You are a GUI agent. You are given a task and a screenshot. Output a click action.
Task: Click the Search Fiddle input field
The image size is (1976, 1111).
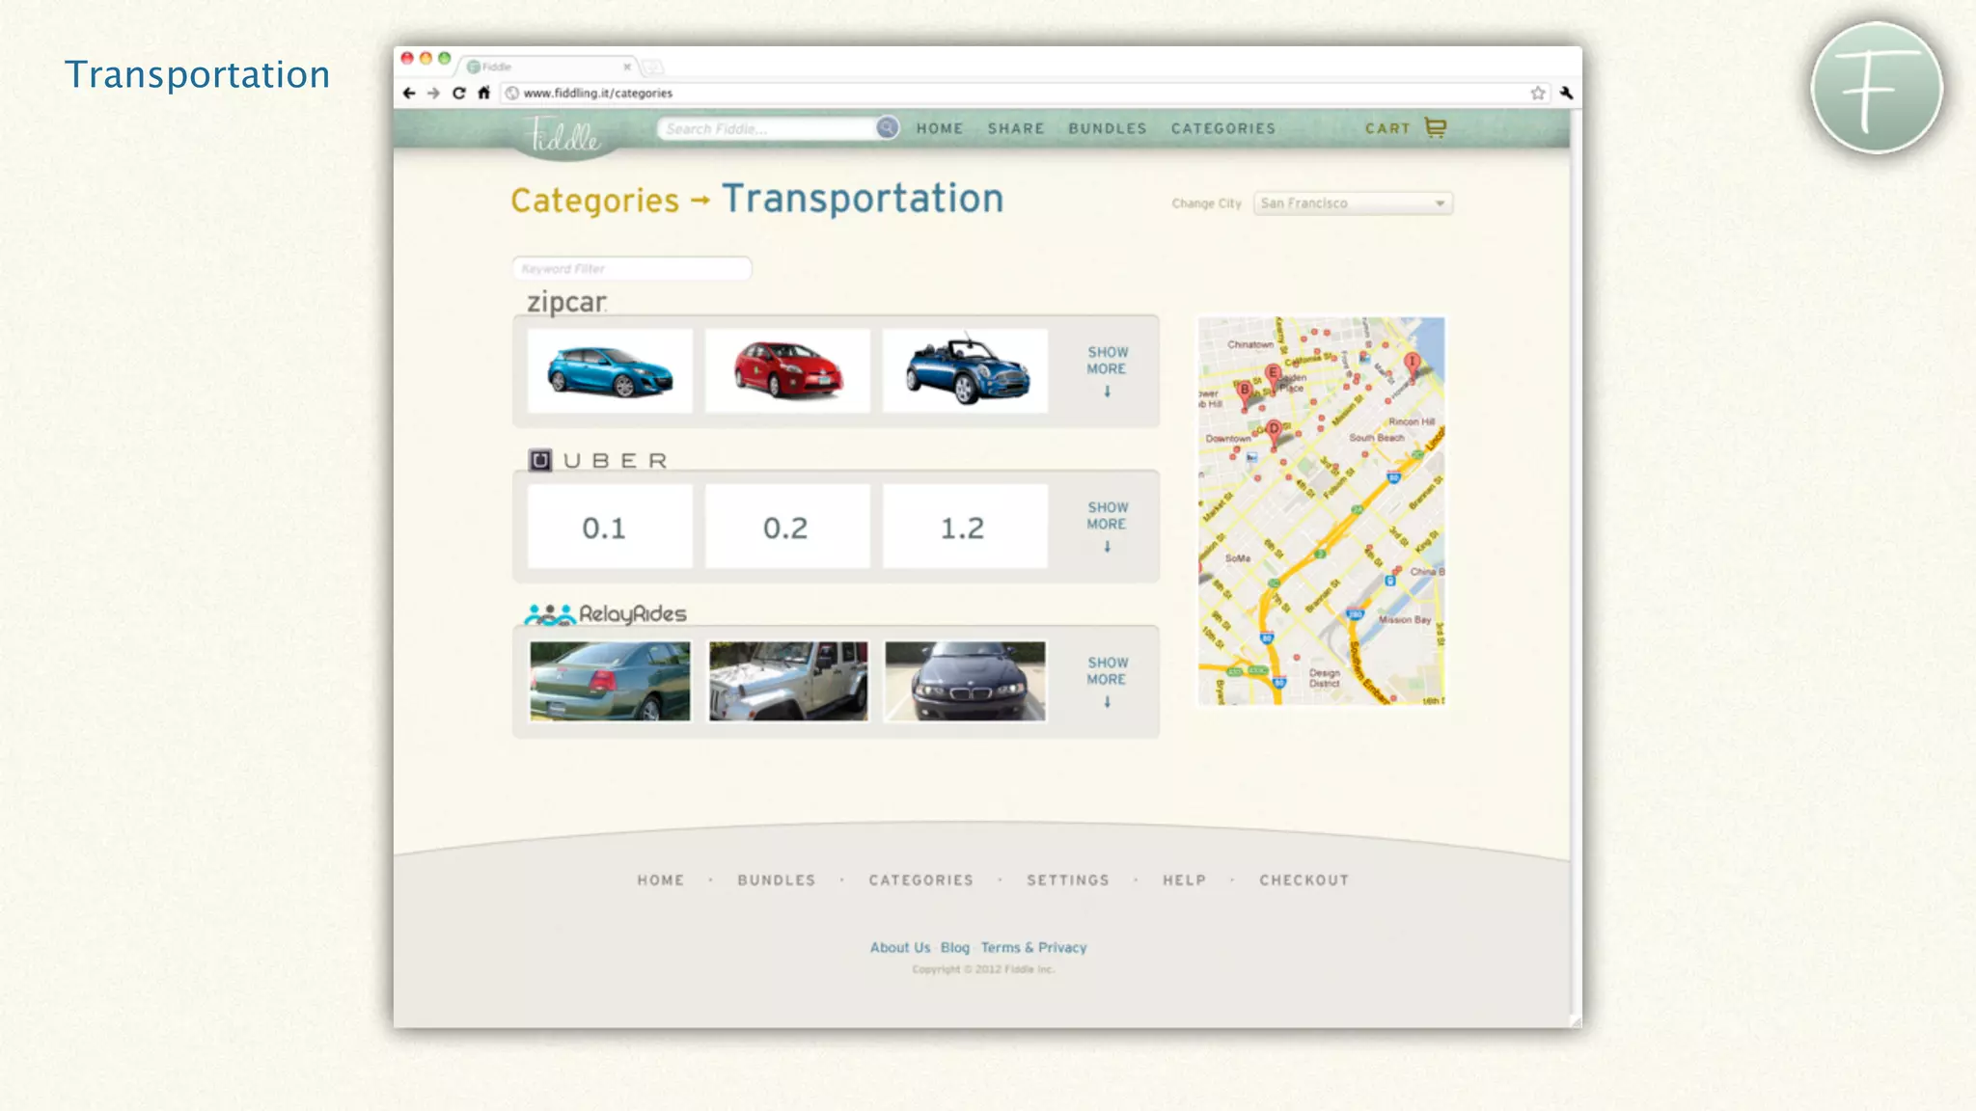(x=768, y=128)
